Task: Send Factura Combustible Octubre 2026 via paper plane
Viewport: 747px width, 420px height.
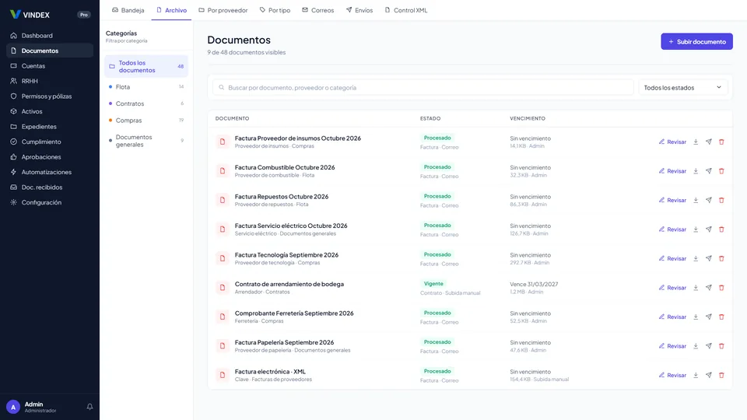Action: [x=708, y=171]
